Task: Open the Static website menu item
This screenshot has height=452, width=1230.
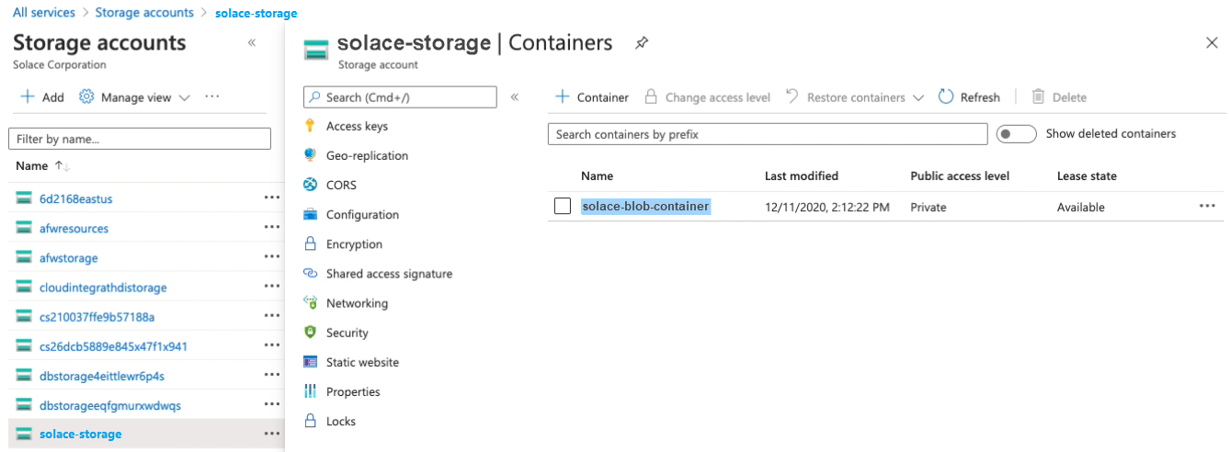Action: (x=362, y=362)
